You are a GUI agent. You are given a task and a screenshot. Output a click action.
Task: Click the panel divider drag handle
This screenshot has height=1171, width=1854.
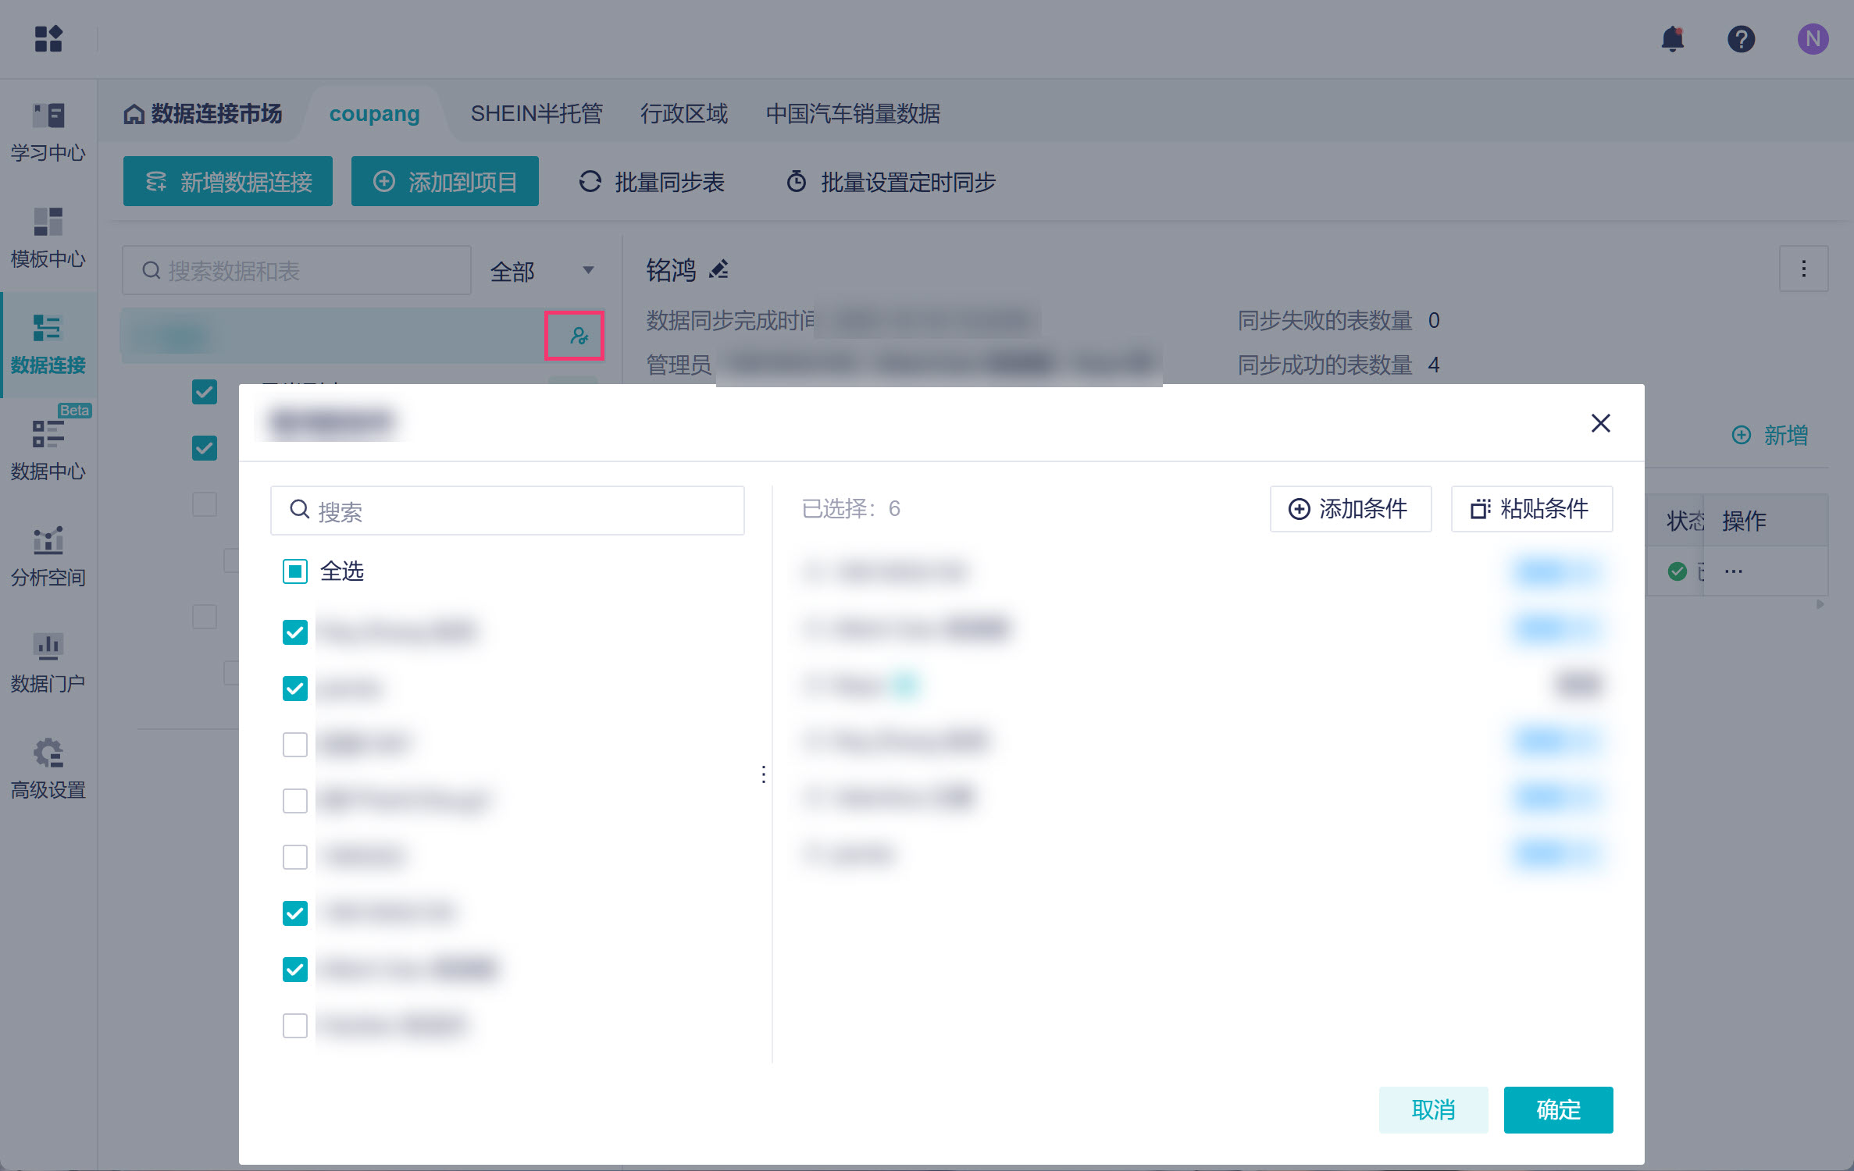763,774
